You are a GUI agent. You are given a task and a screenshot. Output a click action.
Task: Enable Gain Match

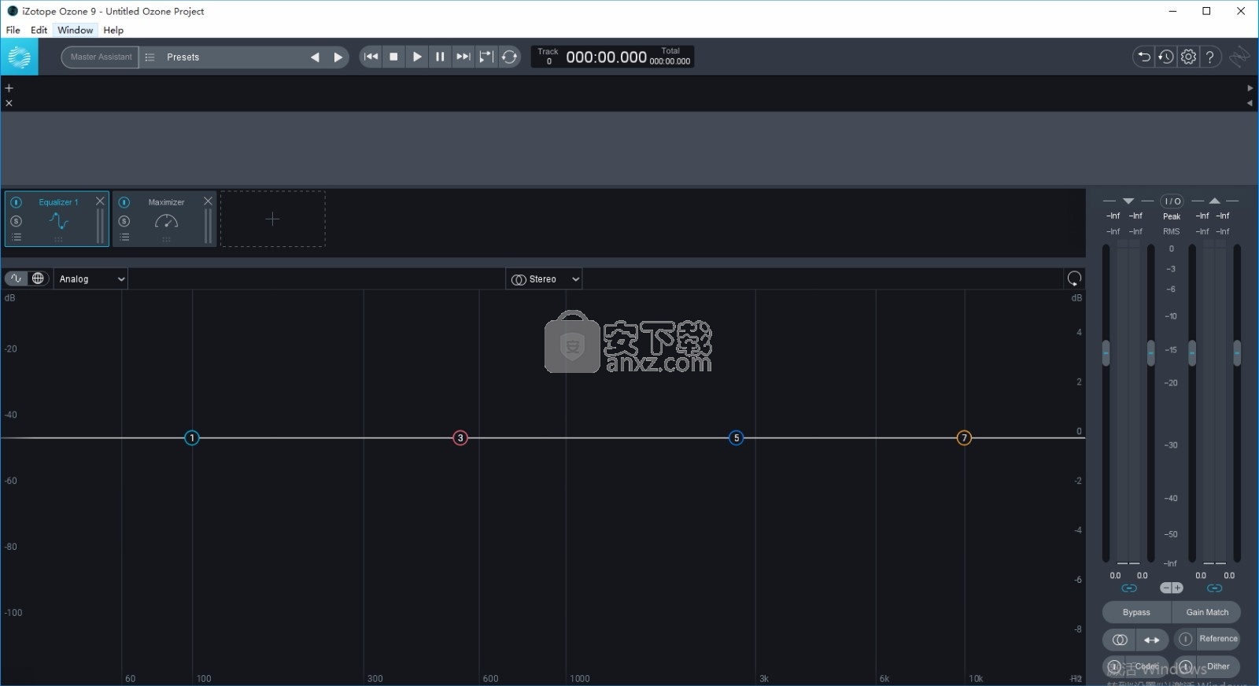(1207, 612)
